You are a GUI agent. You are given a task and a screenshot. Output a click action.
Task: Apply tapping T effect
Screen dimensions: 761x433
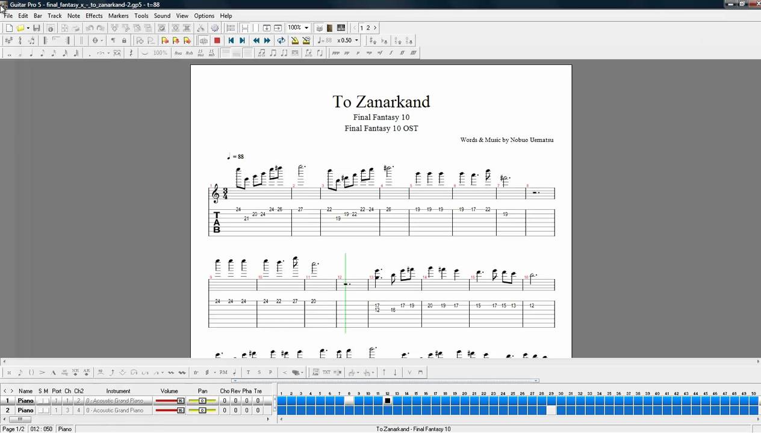(x=248, y=372)
